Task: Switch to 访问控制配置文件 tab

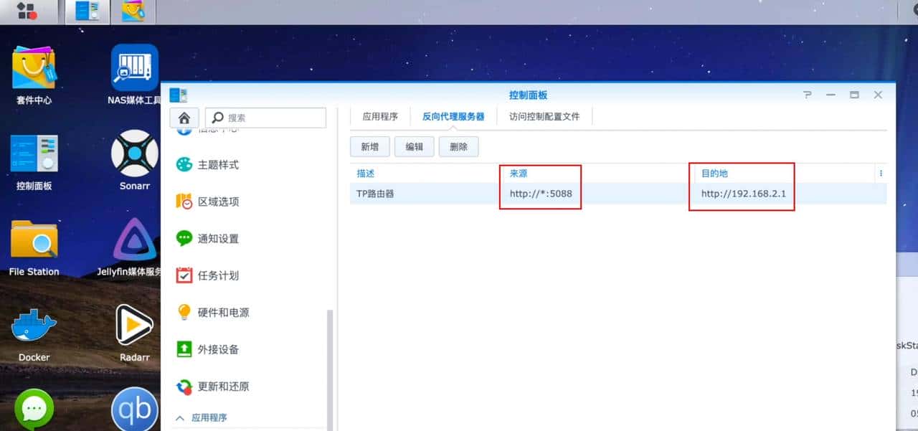Action: click(544, 117)
